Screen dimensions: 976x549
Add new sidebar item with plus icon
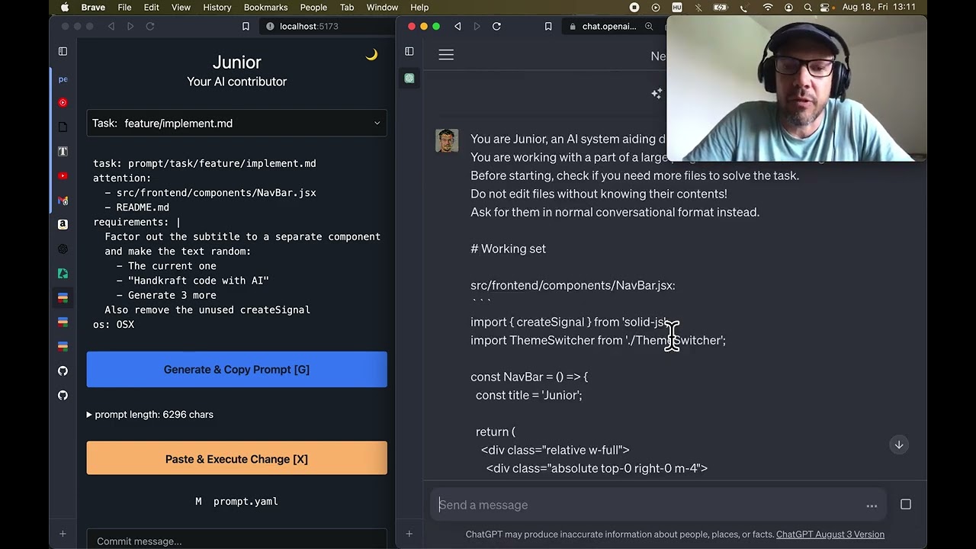[63, 534]
